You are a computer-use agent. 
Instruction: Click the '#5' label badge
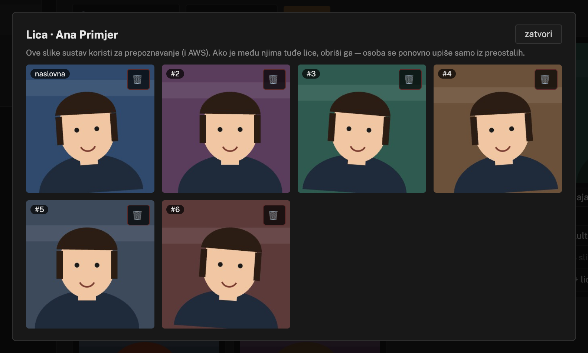click(39, 210)
